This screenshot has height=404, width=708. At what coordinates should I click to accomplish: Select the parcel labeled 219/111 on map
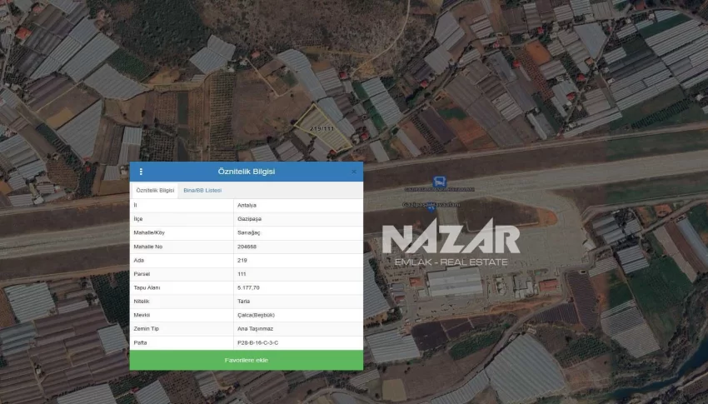click(323, 130)
